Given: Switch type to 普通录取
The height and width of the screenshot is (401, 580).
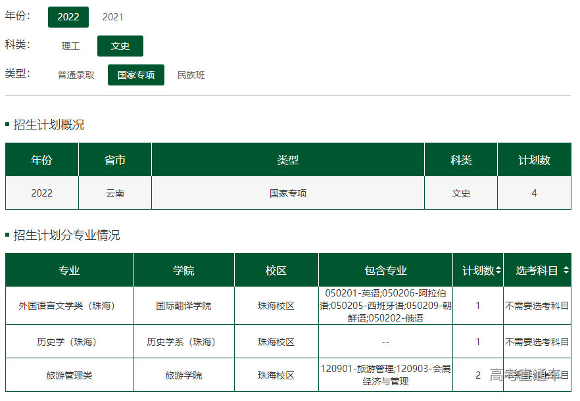Looking at the screenshot, I should coord(76,75).
